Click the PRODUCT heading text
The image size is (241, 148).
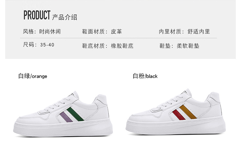tap(37, 15)
